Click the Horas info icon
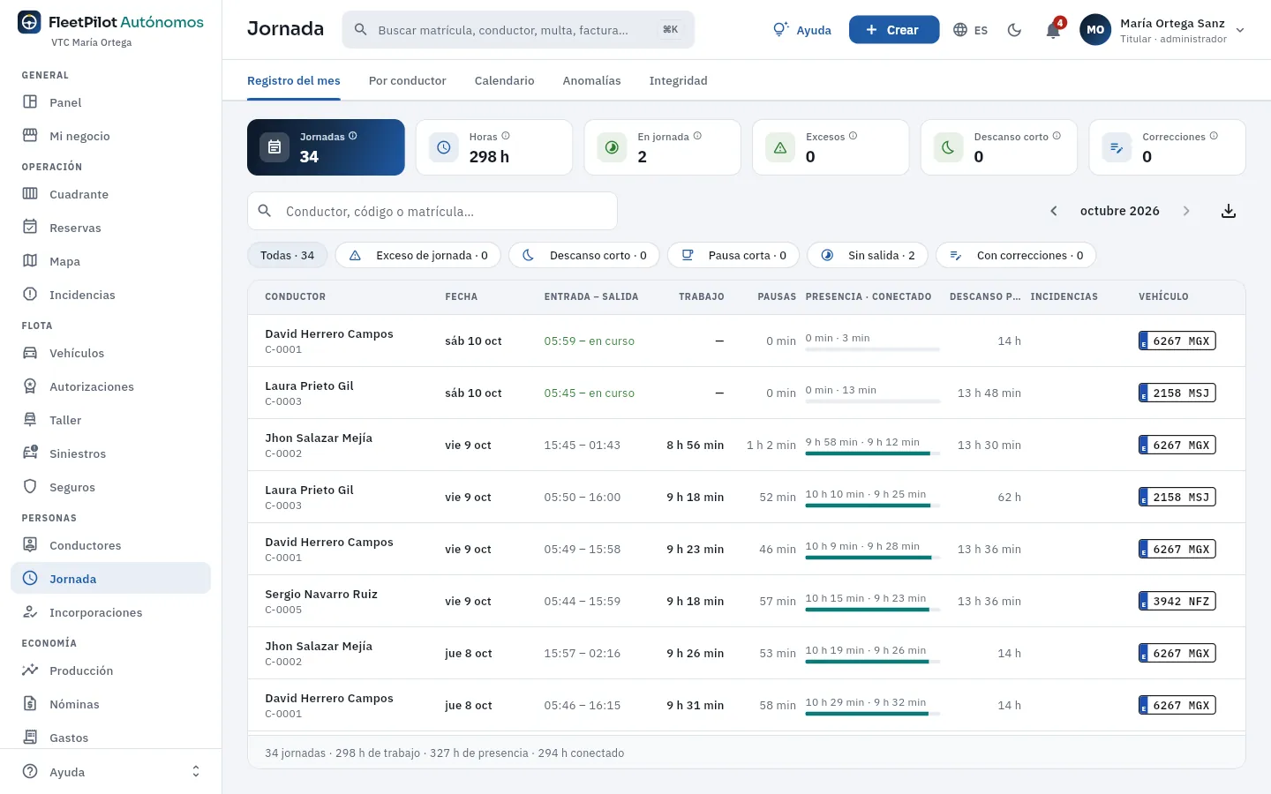1271x794 pixels. tap(506, 136)
